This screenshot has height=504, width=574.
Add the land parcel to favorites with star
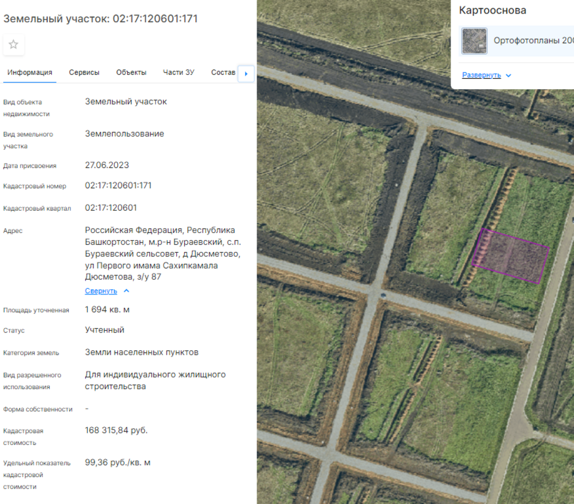tap(14, 44)
